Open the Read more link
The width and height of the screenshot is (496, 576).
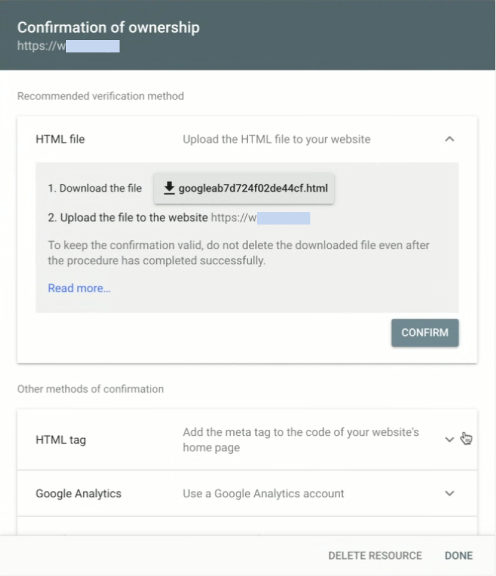click(x=79, y=288)
